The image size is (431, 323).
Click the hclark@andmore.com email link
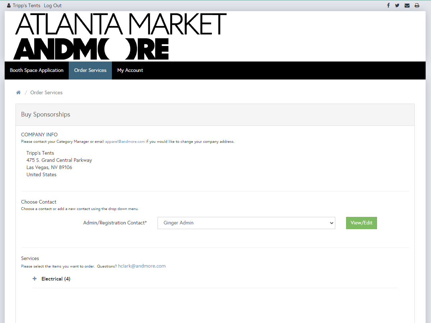click(x=142, y=266)
